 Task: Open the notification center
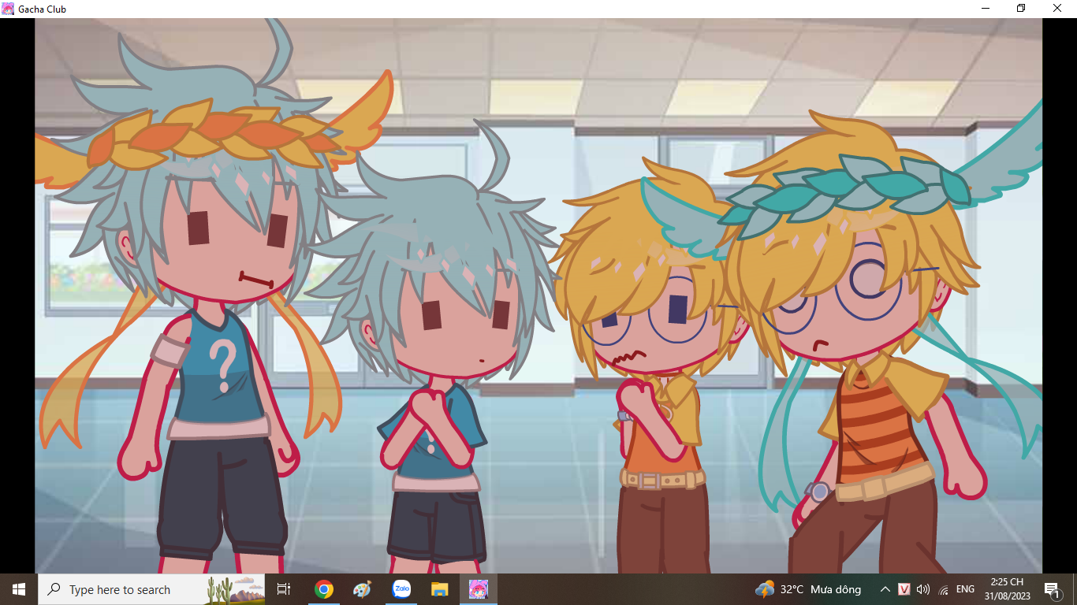pos(1052,589)
